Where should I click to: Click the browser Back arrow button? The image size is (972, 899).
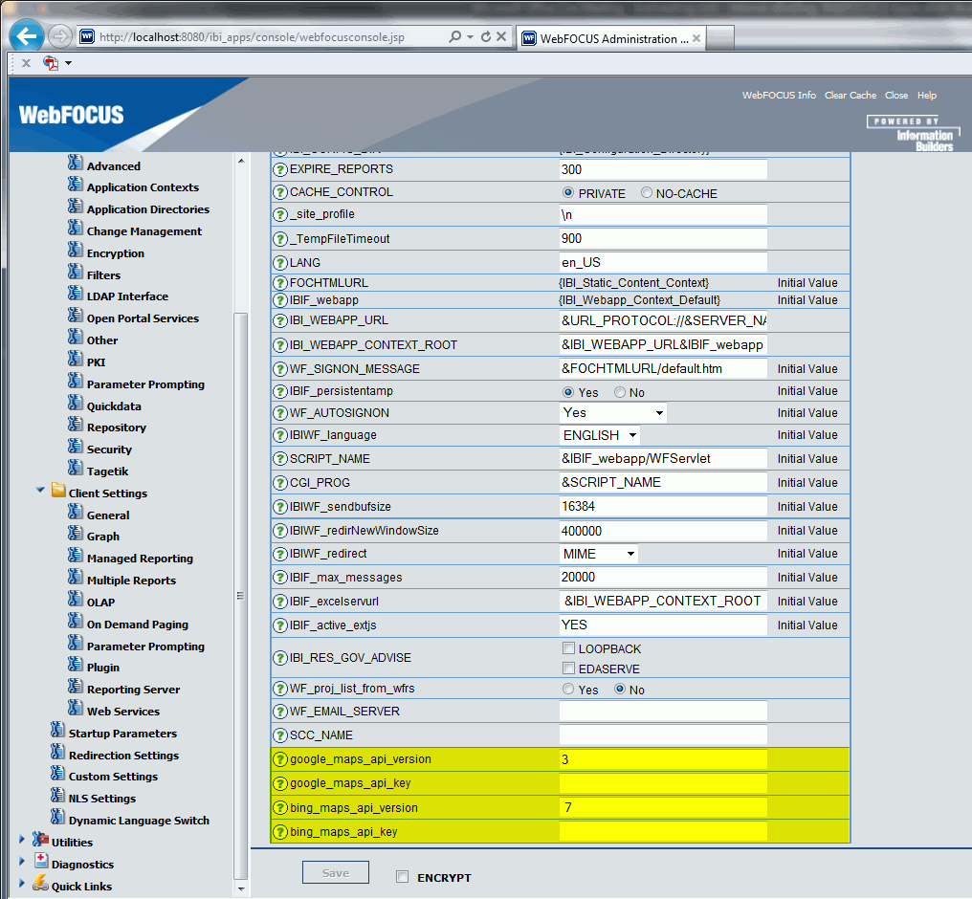pos(27,36)
